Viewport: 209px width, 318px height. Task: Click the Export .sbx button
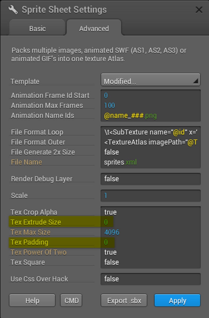tap(124, 300)
